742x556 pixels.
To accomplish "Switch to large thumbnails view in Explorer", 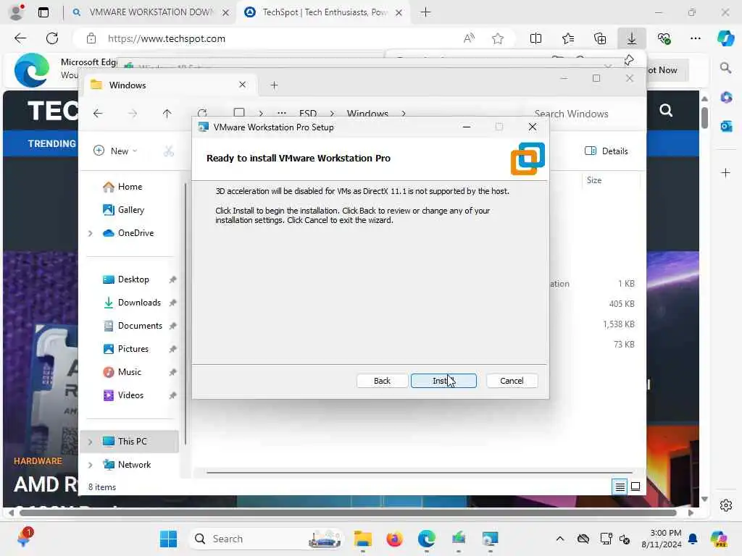I will tap(635, 486).
